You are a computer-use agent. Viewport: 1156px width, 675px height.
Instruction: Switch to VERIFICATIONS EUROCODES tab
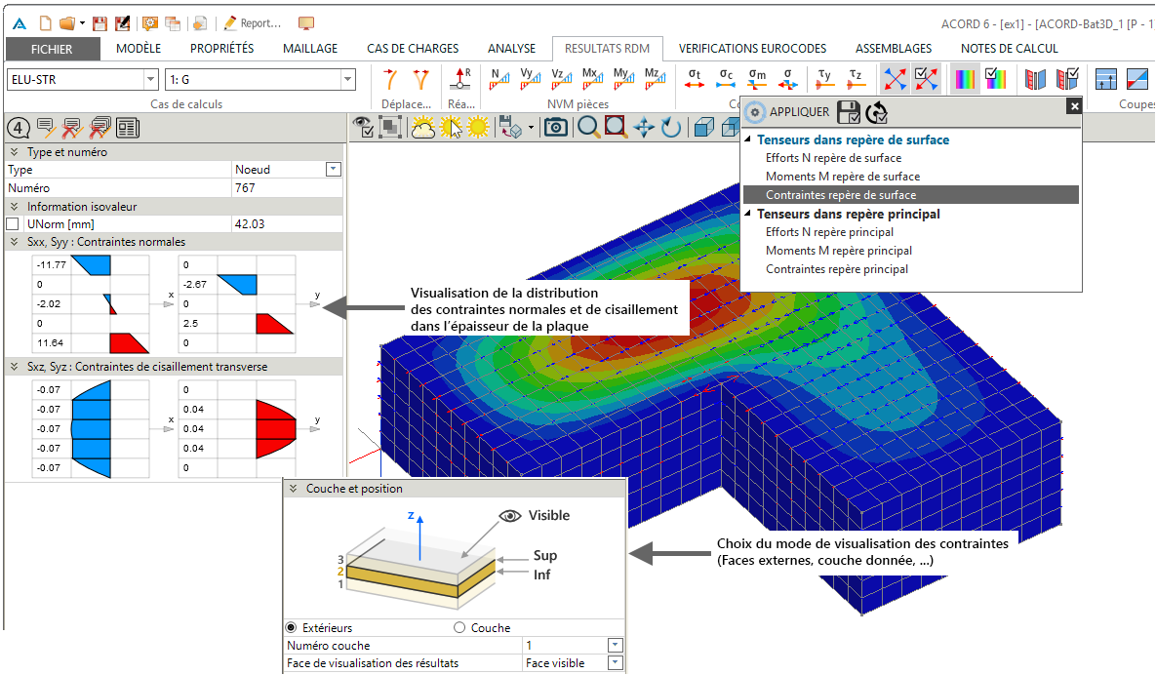pos(753,49)
